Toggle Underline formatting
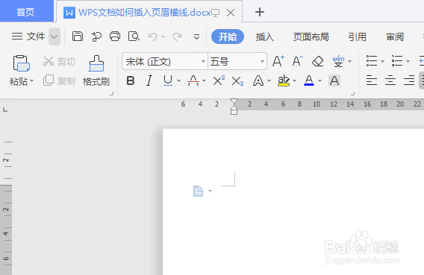Screen dimensions: 424x275 168,80
